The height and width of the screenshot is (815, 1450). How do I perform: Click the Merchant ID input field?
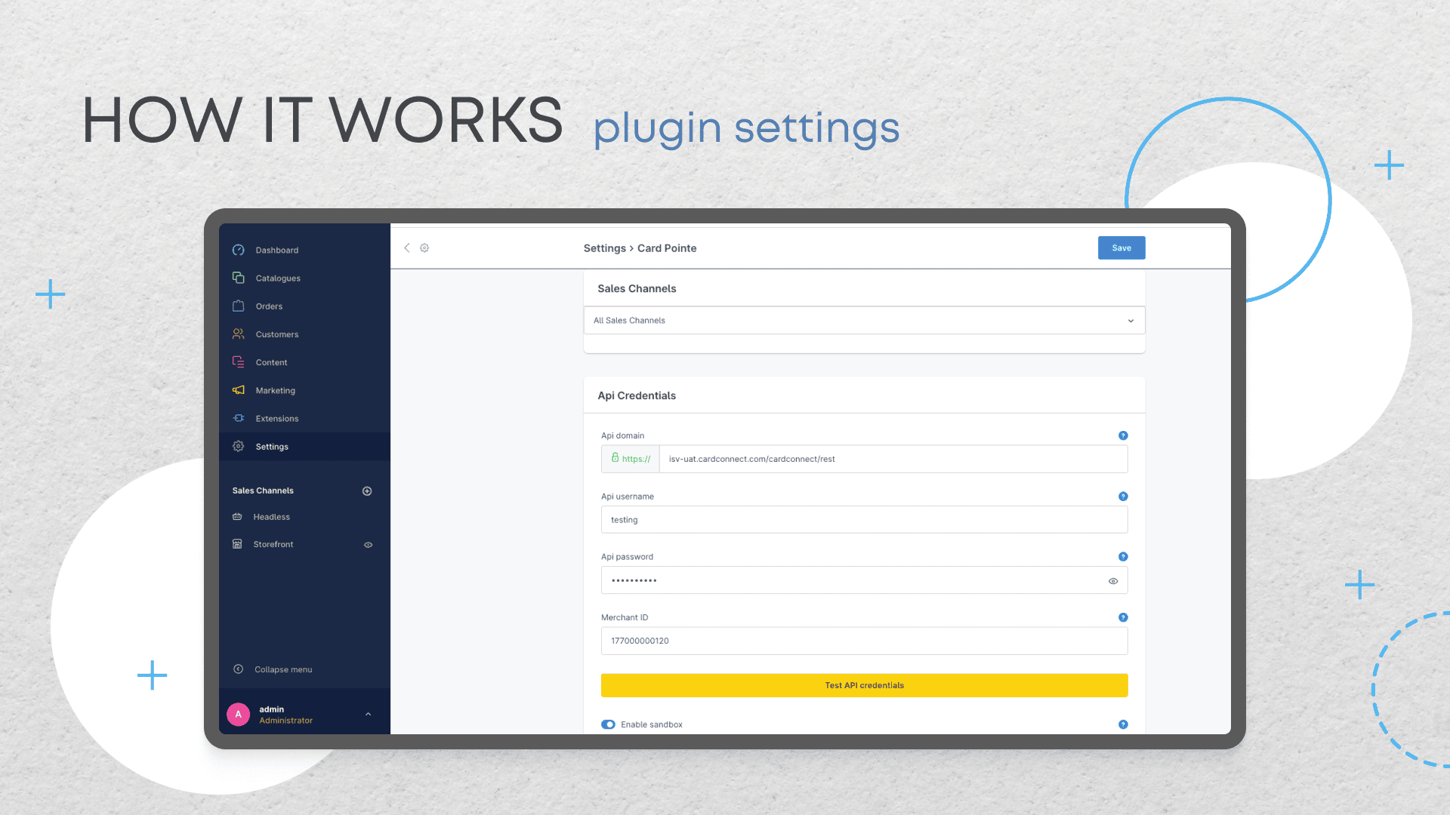pyautogui.click(x=863, y=640)
